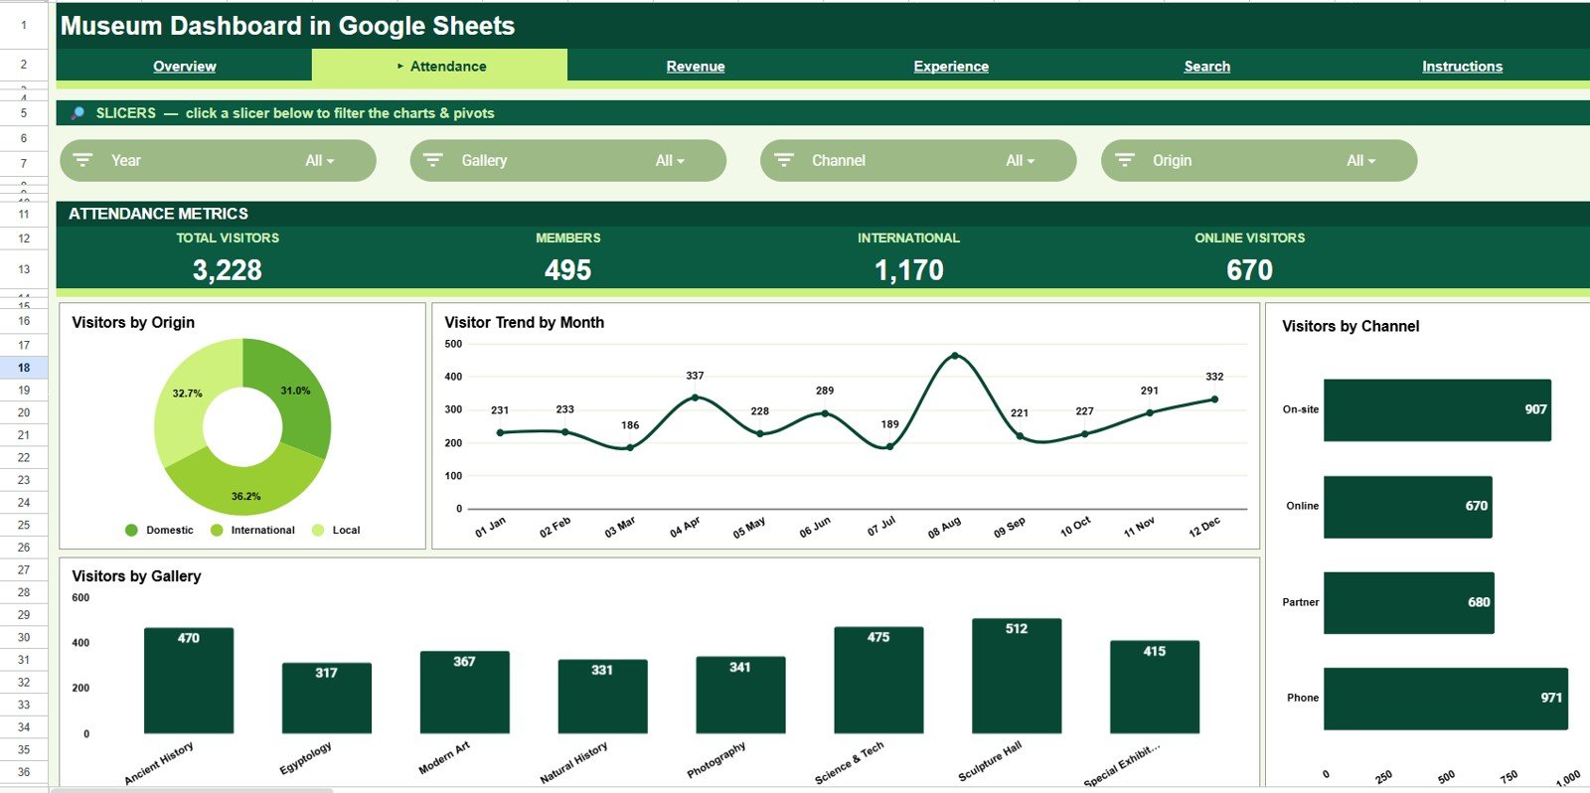Image resolution: width=1590 pixels, height=793 pixels.
Task: Select the Attendance tab
Action: click(x=440, y=66)
